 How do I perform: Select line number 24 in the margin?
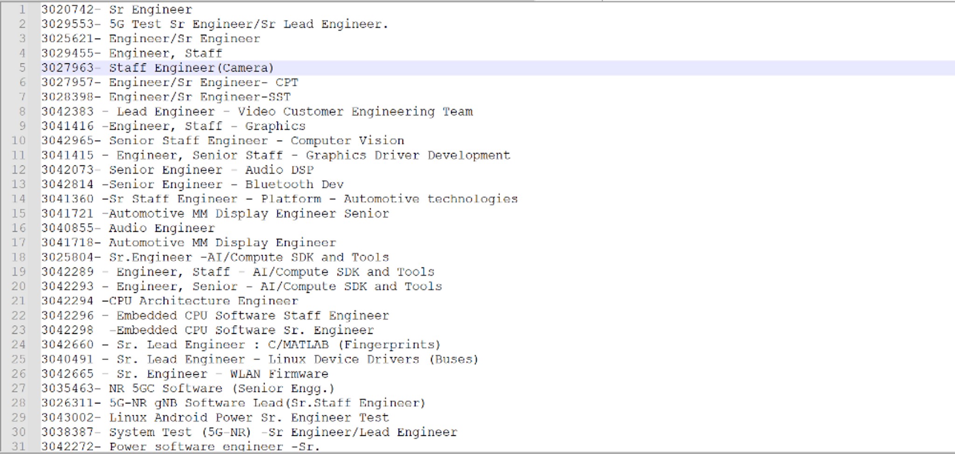click(19, 345)
